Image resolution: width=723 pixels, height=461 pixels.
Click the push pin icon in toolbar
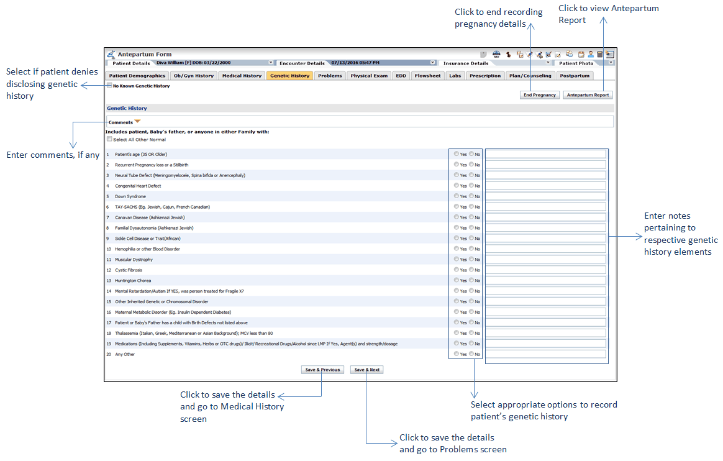click(x=509, y=54)
